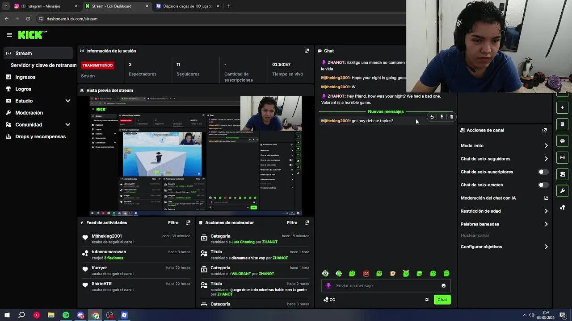
Task: Expand Palabras baneadas options
Action: pos(546,224)
